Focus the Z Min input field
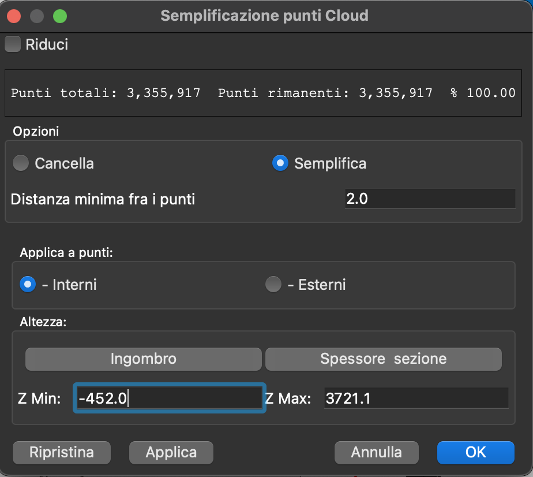533x477 pixels. pyautogui.click(x=168, y=398)
